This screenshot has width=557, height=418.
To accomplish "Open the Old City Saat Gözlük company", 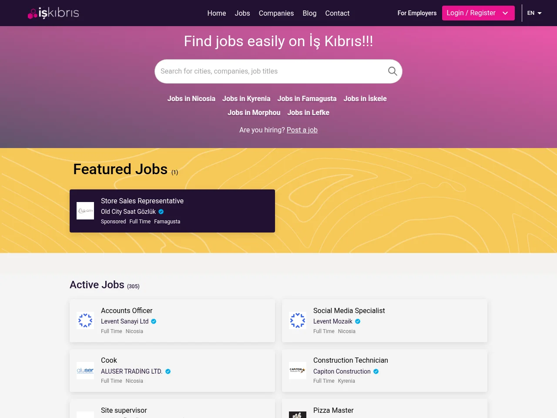I will pyautogui.click(x=128, y=212).
